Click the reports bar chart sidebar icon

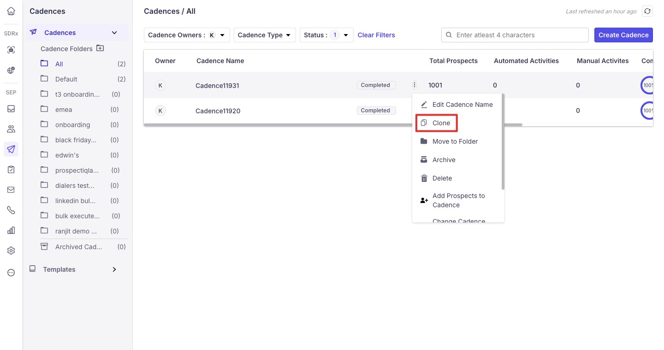(x=11, y=230)
